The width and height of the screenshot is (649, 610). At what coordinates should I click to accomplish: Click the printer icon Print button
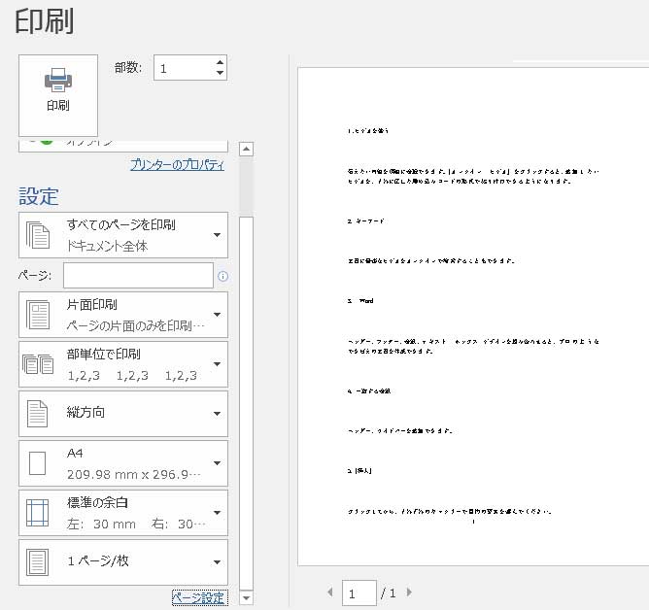click(58, 94)
